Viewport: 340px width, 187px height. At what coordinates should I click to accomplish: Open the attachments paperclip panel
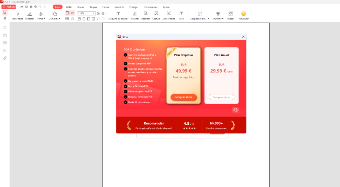coord(5,58)
